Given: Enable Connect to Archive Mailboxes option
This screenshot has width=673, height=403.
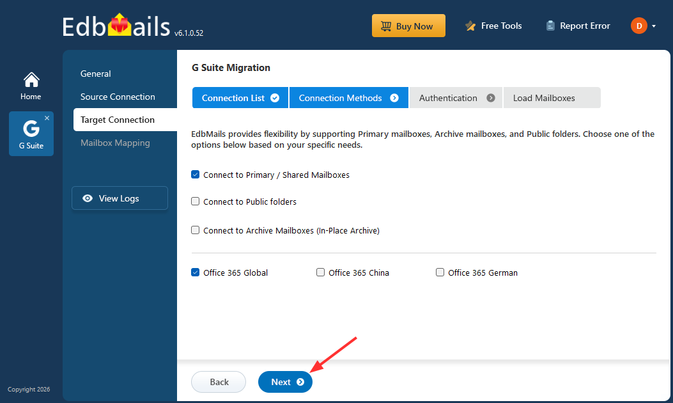Looking at the screenshot, I should (196, 230).
